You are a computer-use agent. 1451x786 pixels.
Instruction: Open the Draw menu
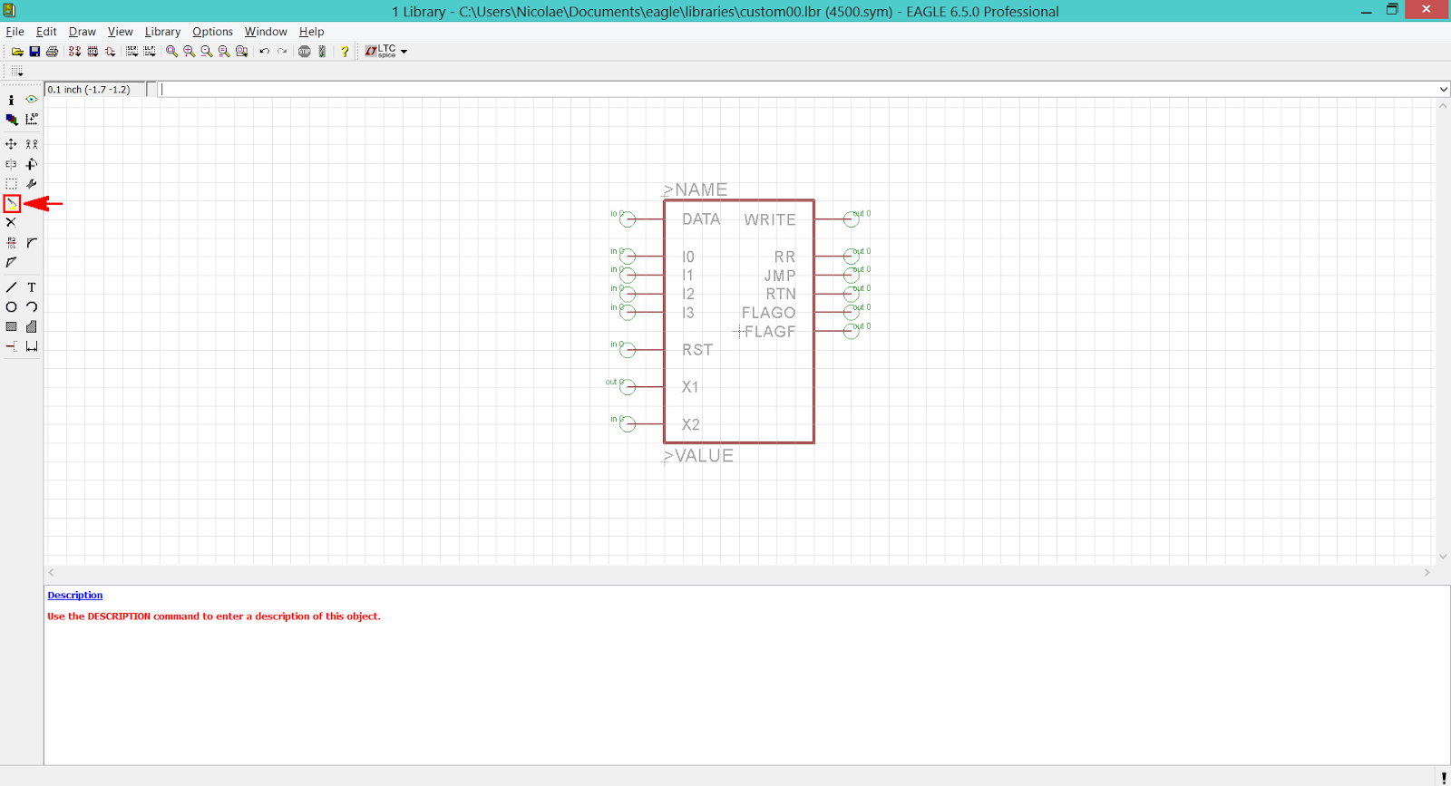(82, 32)
